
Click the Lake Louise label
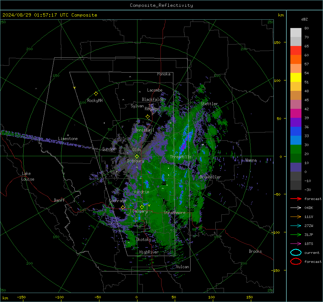28,176
